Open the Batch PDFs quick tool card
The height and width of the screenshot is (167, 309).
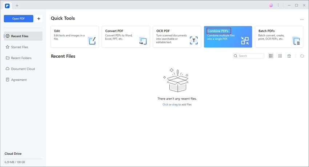tap(279, 37)
